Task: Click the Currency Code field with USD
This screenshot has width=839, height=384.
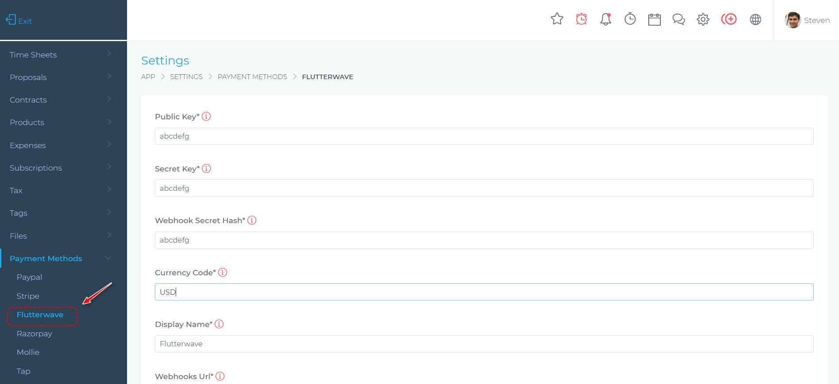Action: pyautogui.click(x=484, y=292)
